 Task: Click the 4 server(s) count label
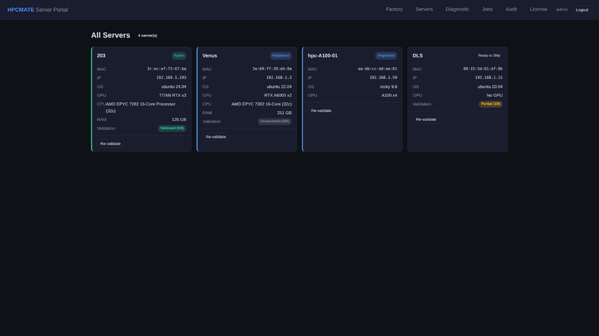pyautogui.click(x=148, y=35)
